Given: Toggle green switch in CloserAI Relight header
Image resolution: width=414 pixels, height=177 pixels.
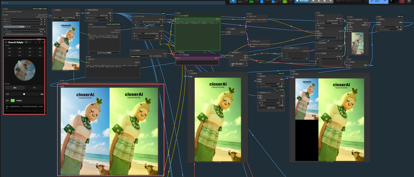Looking at the screenshot, I should [x=26, y=42].
